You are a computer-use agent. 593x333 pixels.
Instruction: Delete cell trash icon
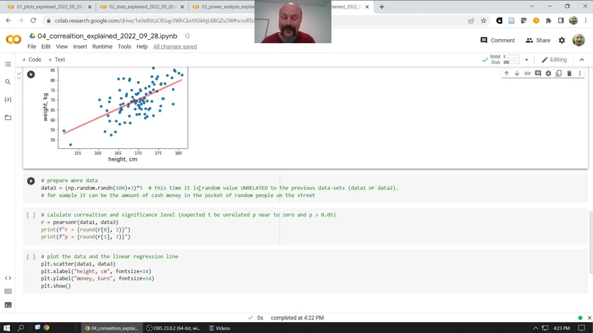(569, 74)
